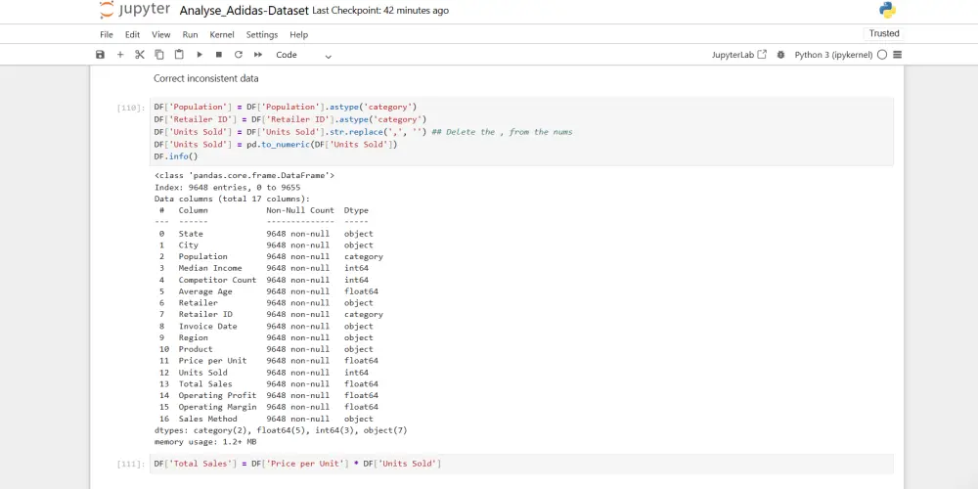The width and height of the screenshot is (978, 489).
Task: Open the File menu
Action: 107,35
